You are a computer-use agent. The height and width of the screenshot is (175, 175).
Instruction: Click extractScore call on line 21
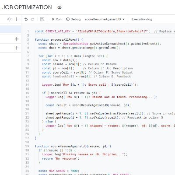(125, 113)
